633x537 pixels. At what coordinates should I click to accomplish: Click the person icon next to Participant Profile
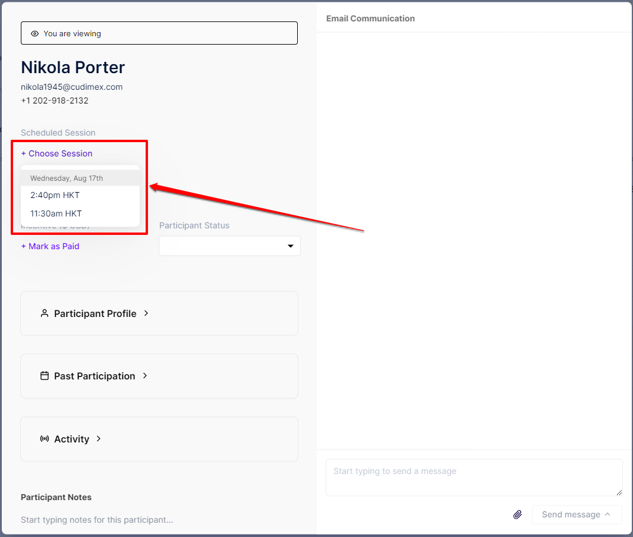pos(45,313)
